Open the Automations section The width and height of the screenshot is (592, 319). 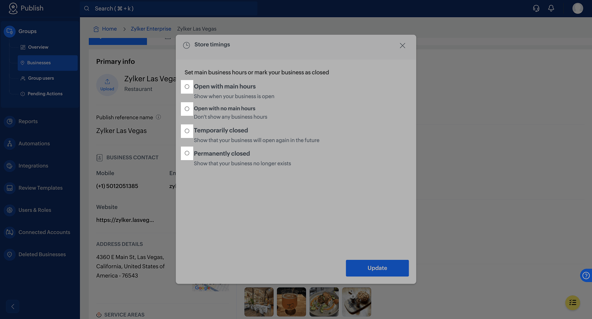pyautogui.click(x=34, y=144)
